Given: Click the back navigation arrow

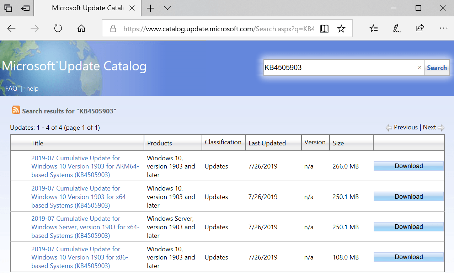Looking at the screenshot, I should (x=11, y=28).
